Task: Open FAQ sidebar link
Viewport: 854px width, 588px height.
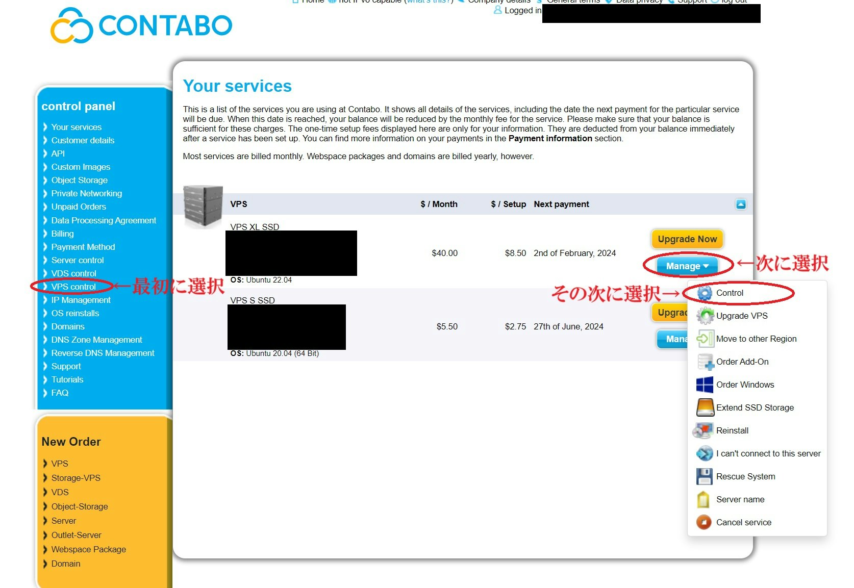Action: (60, 393)
